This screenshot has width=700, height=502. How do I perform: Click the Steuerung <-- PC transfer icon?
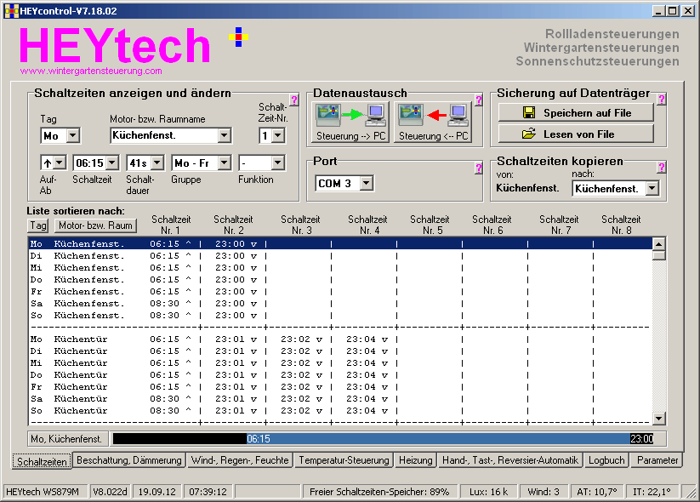pos(433,123)
